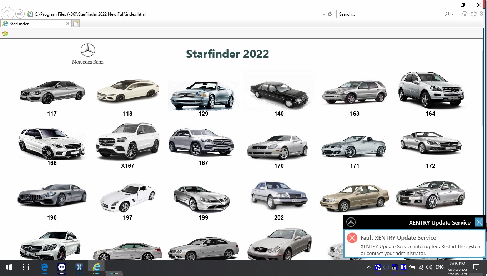487x276 pixels.
Task: Click the Search input field
Action: pos(389,14)
